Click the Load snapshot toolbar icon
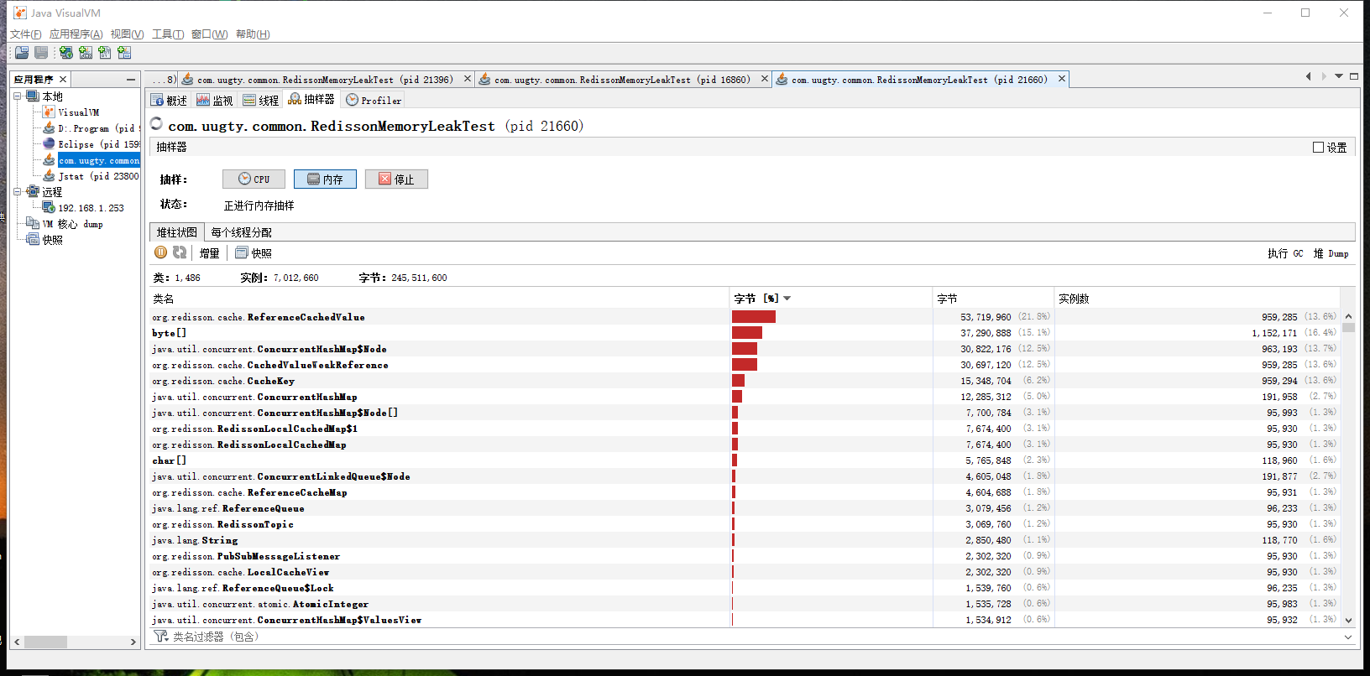The height and width of the screenshot is (676, 1370). (22, 53)
